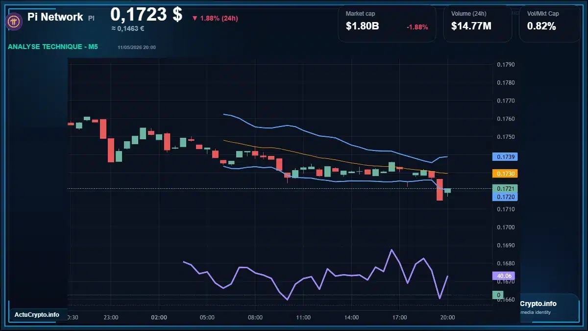Click the 05:00 time axis label
The width and height of the screenshot is (588, 331).
point(207,317)
